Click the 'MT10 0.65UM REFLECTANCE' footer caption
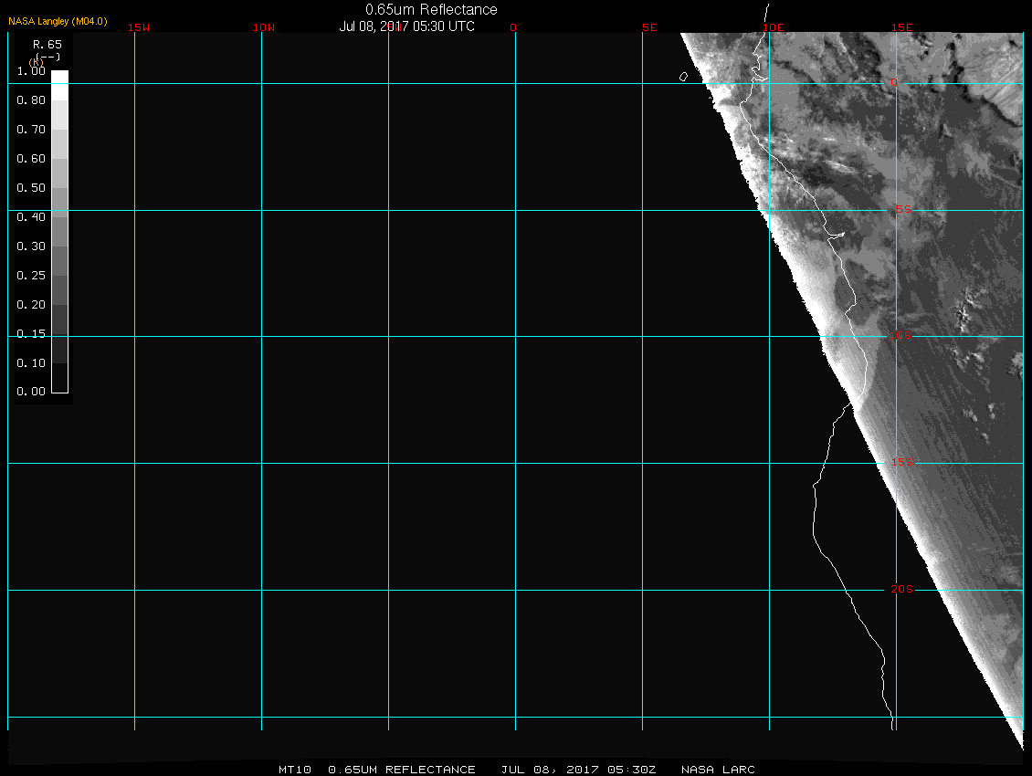This screenshot has height=776, width=1032. 376,770
